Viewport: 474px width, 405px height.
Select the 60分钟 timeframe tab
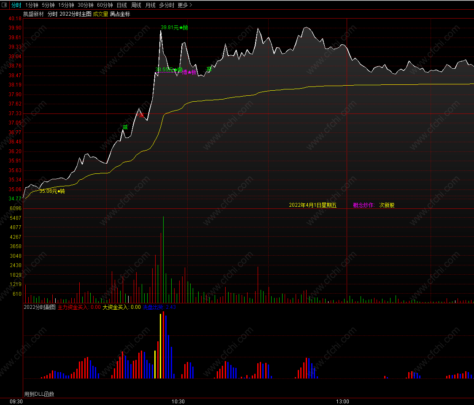tap(105, 5)
